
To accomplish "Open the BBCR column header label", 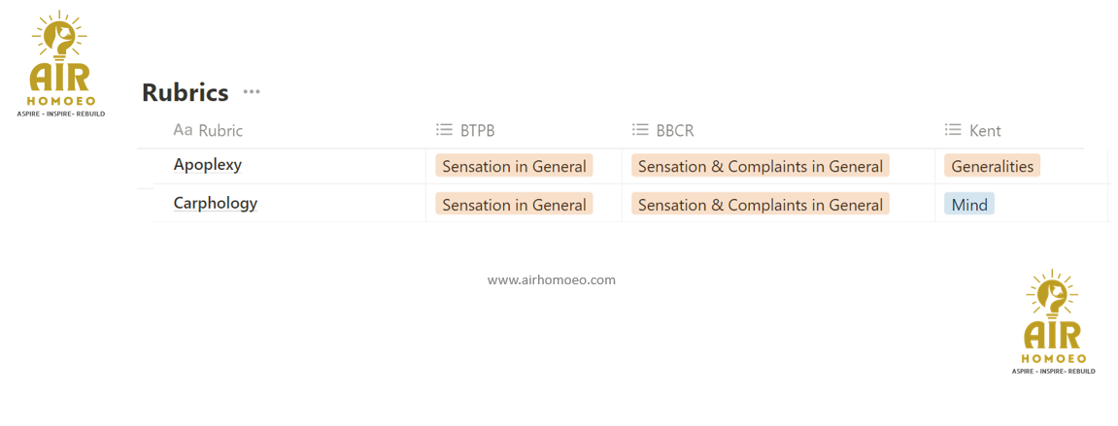I will pos(675,131).
